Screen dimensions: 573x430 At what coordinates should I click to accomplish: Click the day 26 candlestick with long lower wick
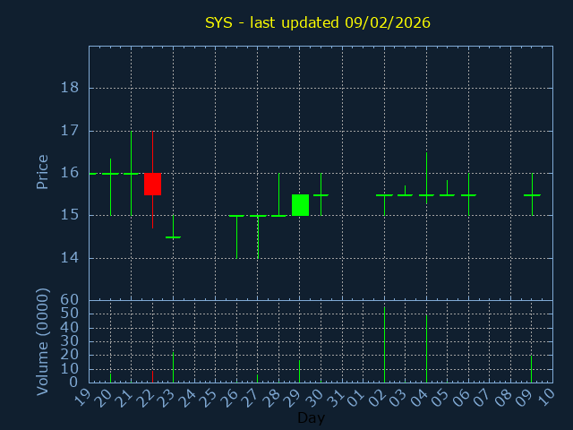pos(236,235)
